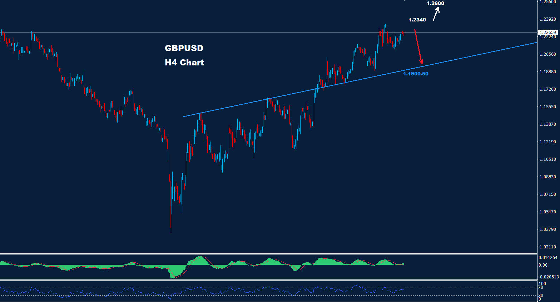Click the 1.13870 price axis label
Viewport: 560px width, 302px height.
tap(547, 124)
